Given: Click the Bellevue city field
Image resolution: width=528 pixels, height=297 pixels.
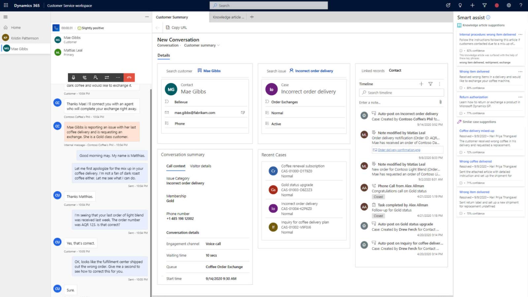Looking at the screenshot, I should click(206, 102).
